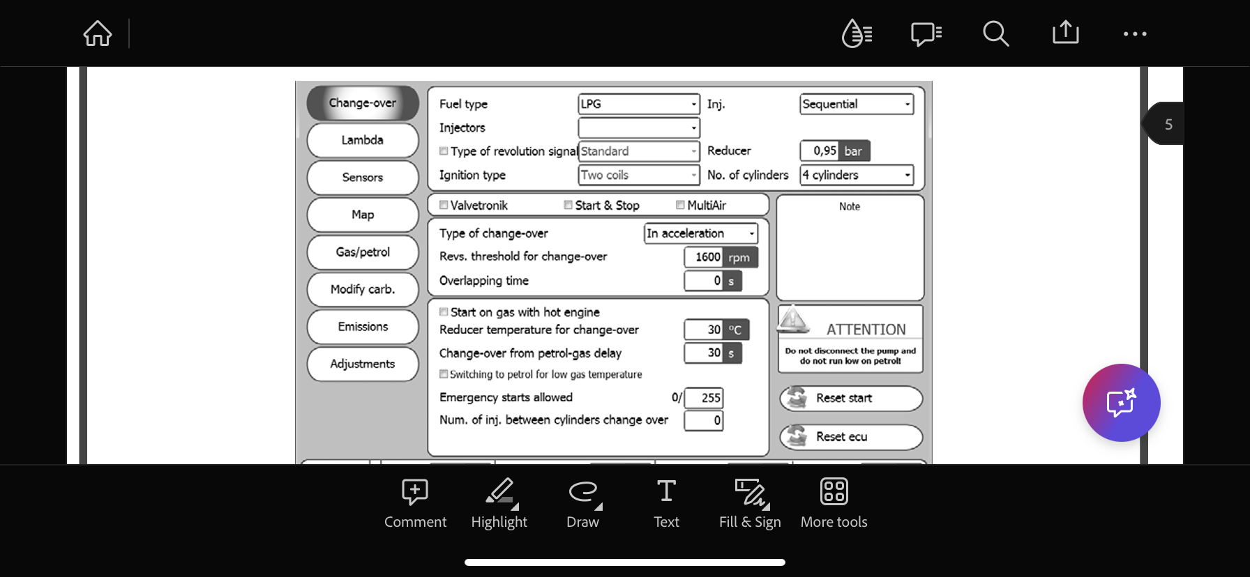Launch the AI Assistant floating button
The width and height of the screenshot is (1250, 577).
(1121, 403)
